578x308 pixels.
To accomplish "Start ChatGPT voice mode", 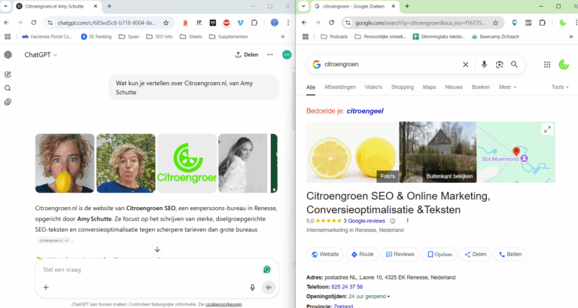I will 268,287.
